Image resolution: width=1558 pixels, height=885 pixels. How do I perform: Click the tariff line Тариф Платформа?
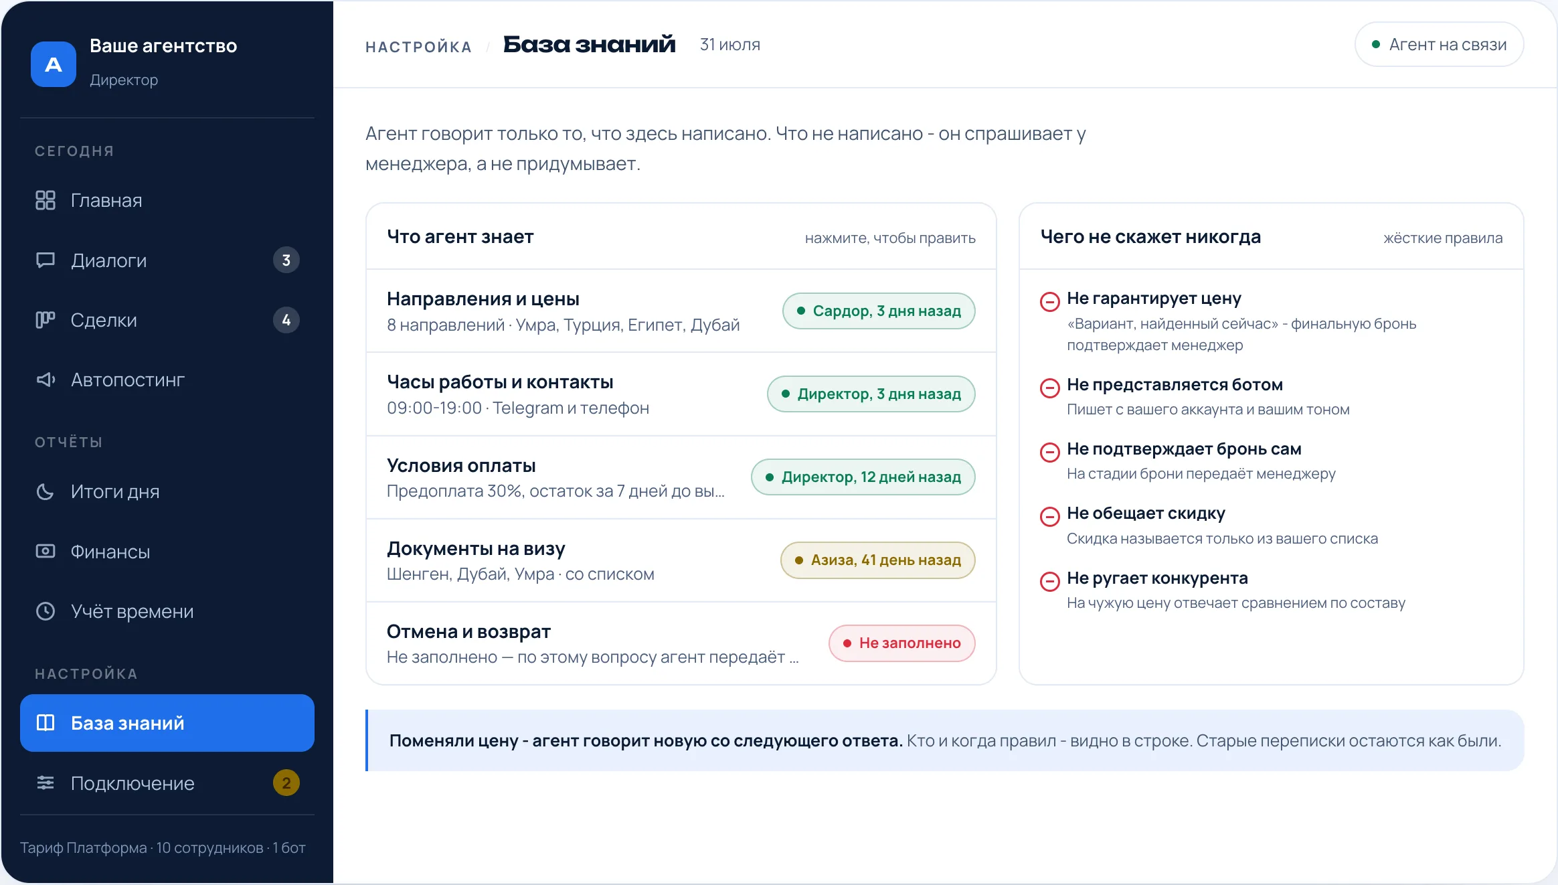tap(163, 848)
